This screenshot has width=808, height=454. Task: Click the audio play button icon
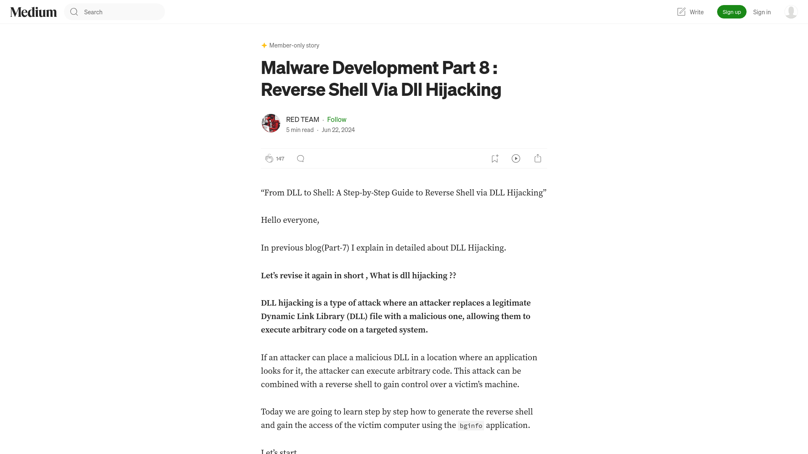click(x=516, y=158)
